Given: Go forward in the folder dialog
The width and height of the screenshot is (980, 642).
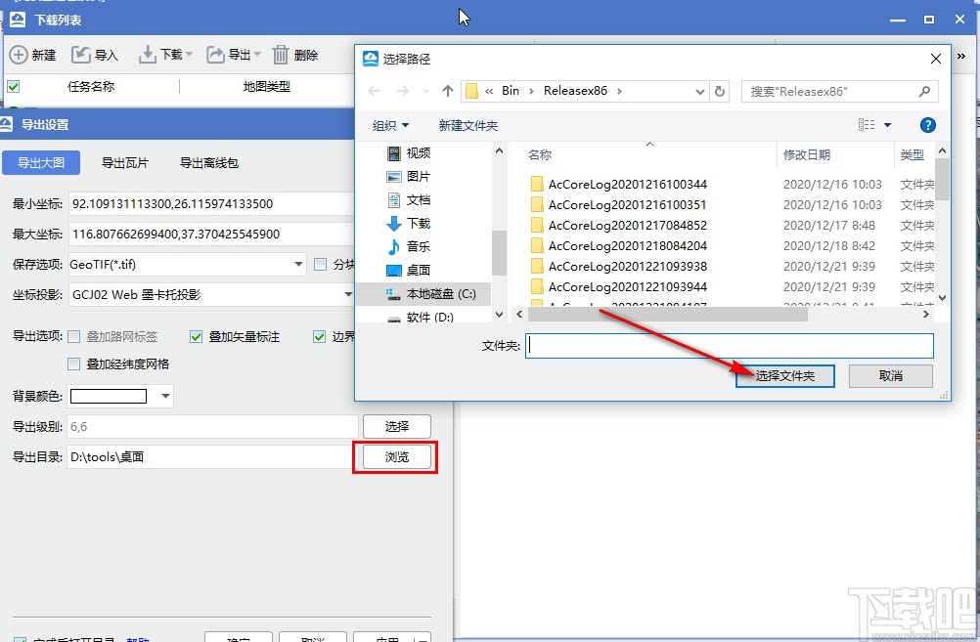Looking at the screenshot, I should [x=403, y=91].
